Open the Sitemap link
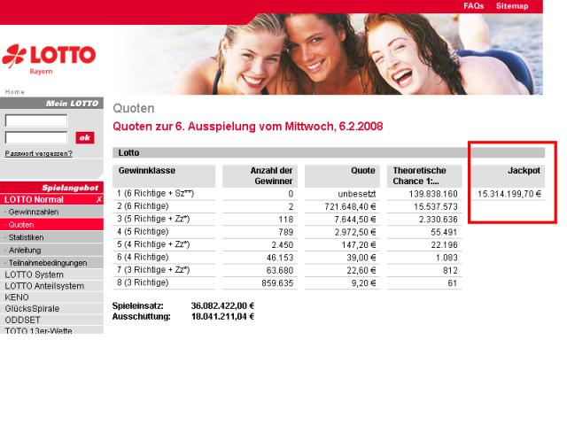 (512, 6)
